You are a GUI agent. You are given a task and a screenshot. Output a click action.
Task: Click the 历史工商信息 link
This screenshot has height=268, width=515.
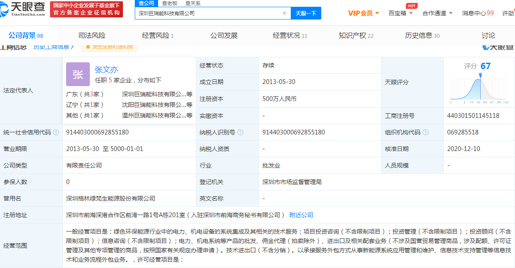point(54,47)
